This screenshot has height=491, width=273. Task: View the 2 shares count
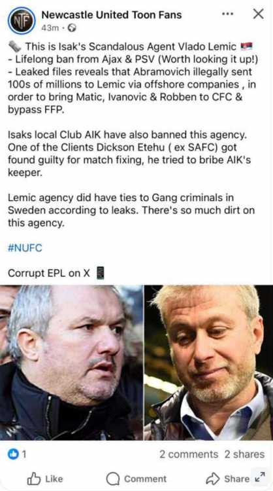(x=244, y=454)
